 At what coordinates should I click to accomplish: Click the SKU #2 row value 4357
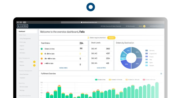[108, 53]
